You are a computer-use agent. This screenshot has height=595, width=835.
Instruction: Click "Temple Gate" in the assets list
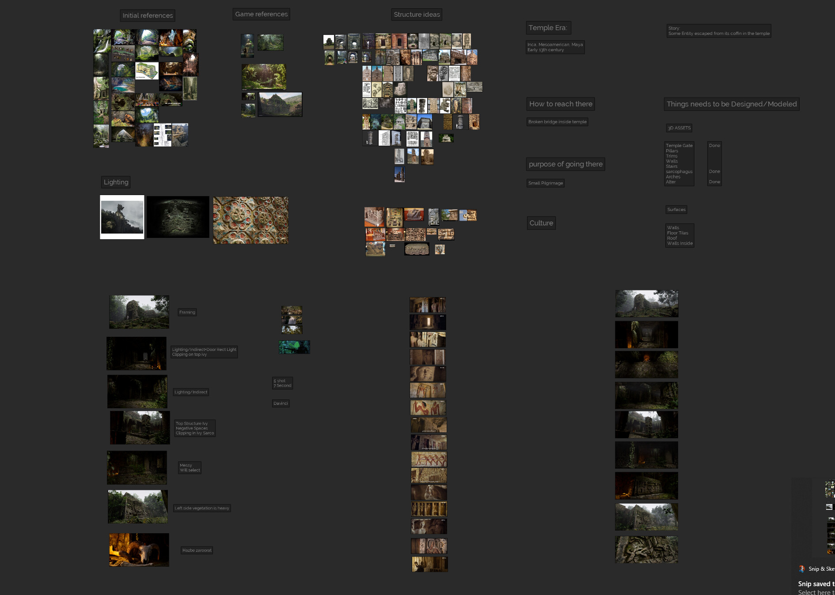[679, 146]
